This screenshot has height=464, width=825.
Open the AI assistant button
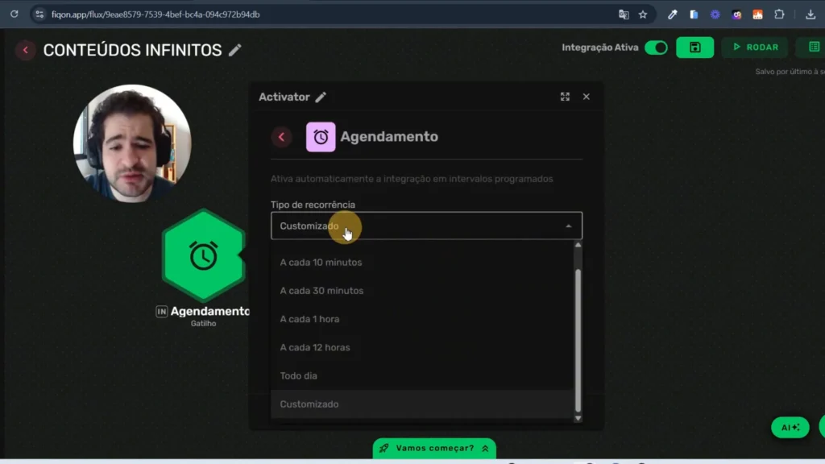790,427
